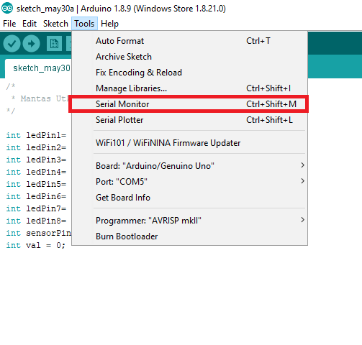Click the New sketch toolbar icon
The height and width of the screenshot is (345, 362).
pos(54,44)
